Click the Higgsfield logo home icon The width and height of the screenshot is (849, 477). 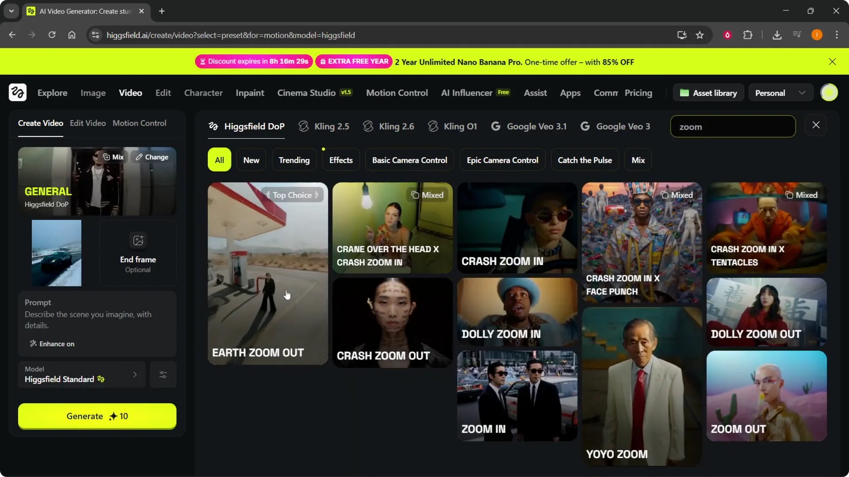point(18,93)
